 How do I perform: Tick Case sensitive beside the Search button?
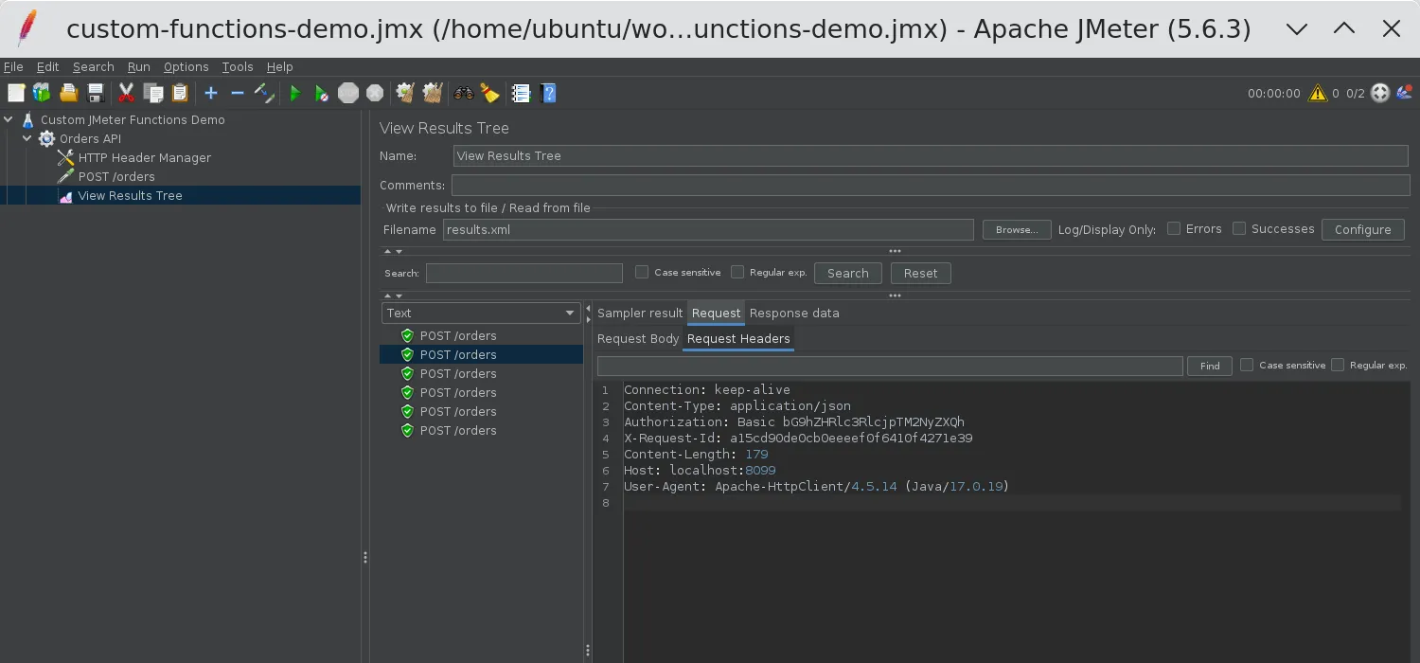click(x=642, y=272)
